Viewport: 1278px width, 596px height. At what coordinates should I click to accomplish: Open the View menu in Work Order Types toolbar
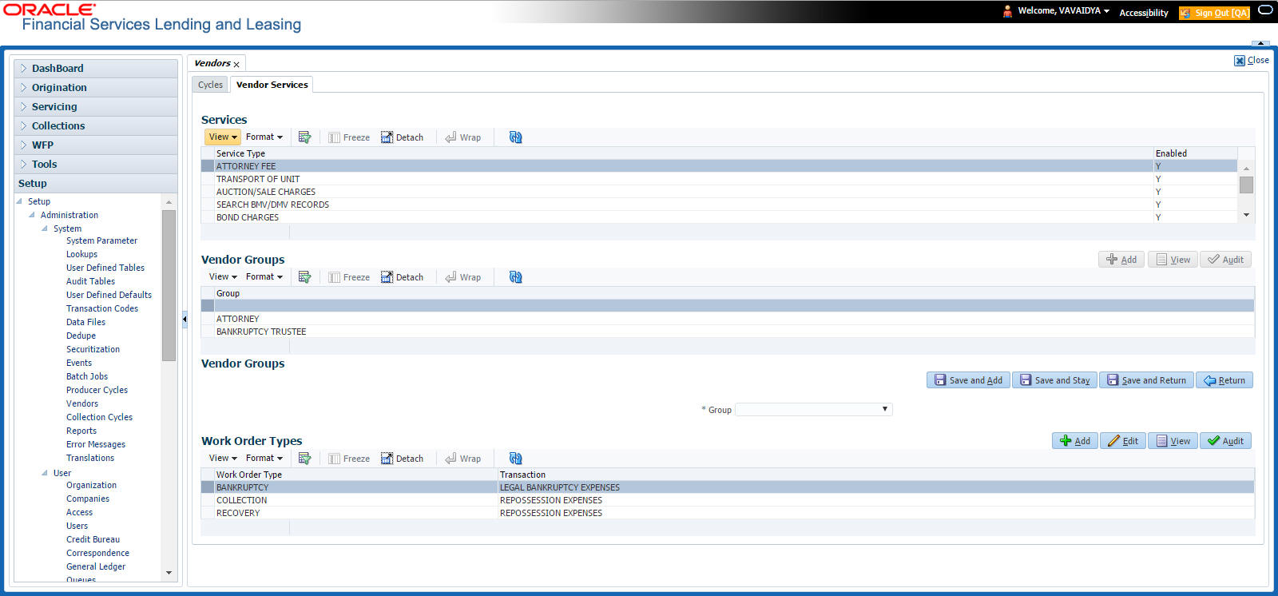click(223, 459)
